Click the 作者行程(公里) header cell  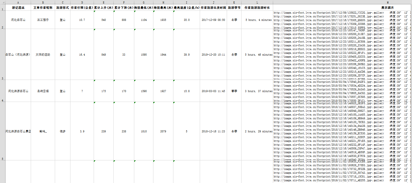tap(82, 8)
